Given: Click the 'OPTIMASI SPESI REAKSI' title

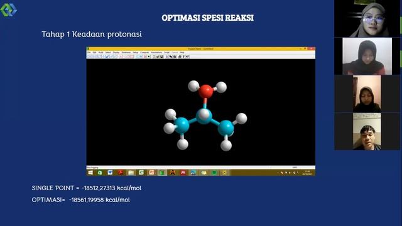Looking at the screenshot, I should tap(208, 18).
